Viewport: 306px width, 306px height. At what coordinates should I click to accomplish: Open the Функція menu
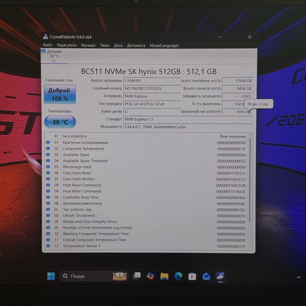[x=88, y=45]
